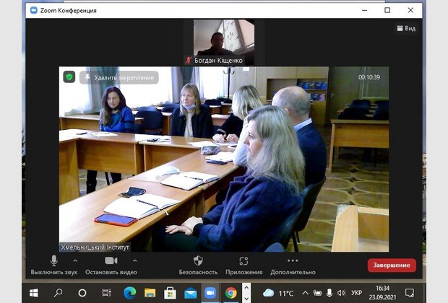This screenshot has width=448, height=303.
Task: Expand hidden system tray icons
Action: tap(305, 293)
